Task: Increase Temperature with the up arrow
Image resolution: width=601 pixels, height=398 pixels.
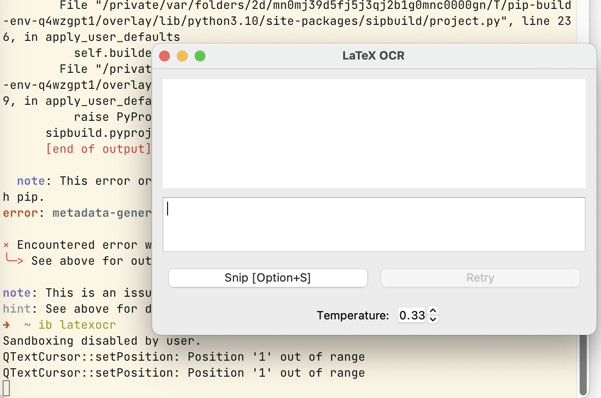Action: (x=433, y=311)
